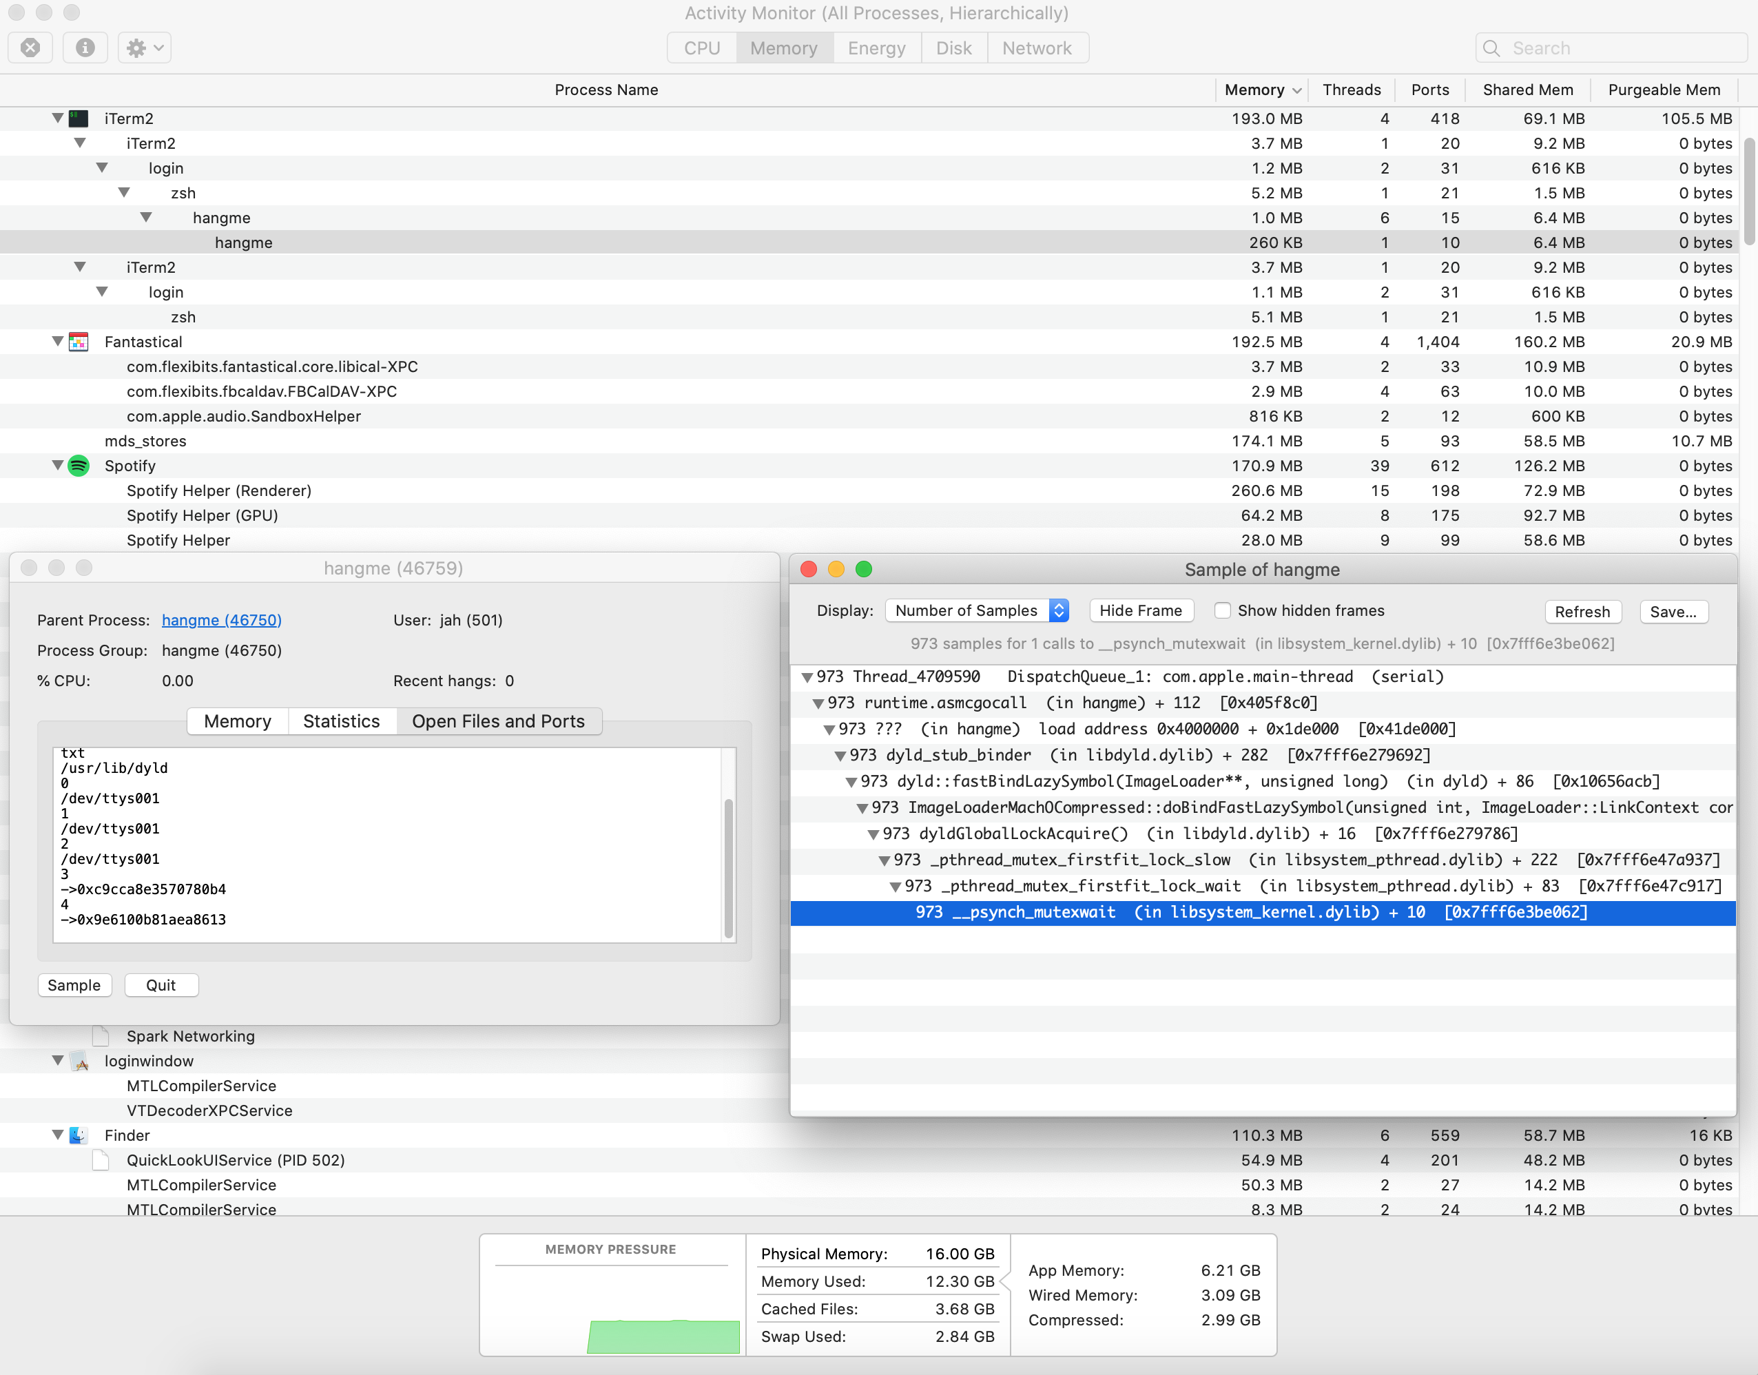Viewport: 1758px width, 1375px height.
Task: Select the VTDecoderXPCService process row
Action: click(395, 1111)
